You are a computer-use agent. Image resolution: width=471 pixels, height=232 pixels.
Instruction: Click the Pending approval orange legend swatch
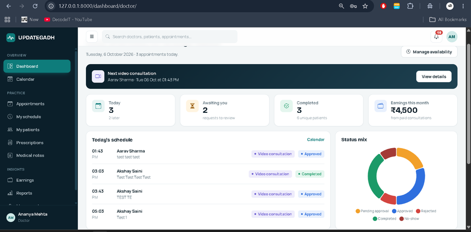point(358,211)
